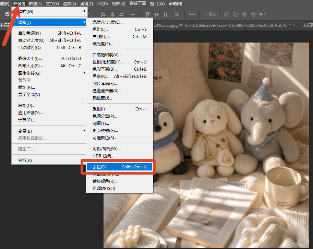Screen dimensions: 313x249
Task: Toggle the checkbox in the options bar
Action: [8, 14]
